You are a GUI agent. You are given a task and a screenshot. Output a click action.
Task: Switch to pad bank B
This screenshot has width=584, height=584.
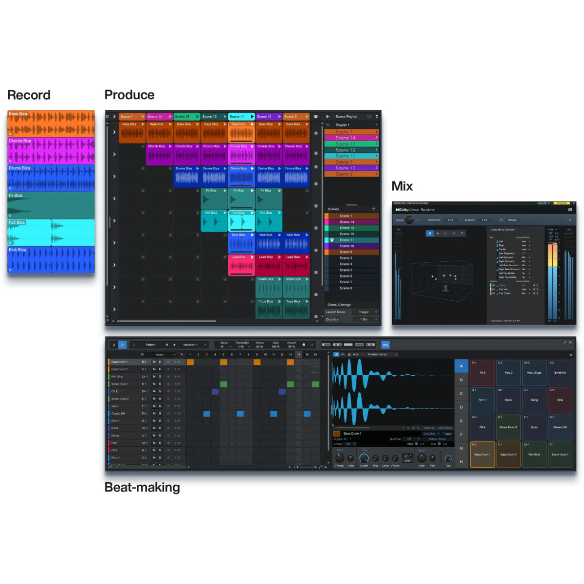click(461, 380)
